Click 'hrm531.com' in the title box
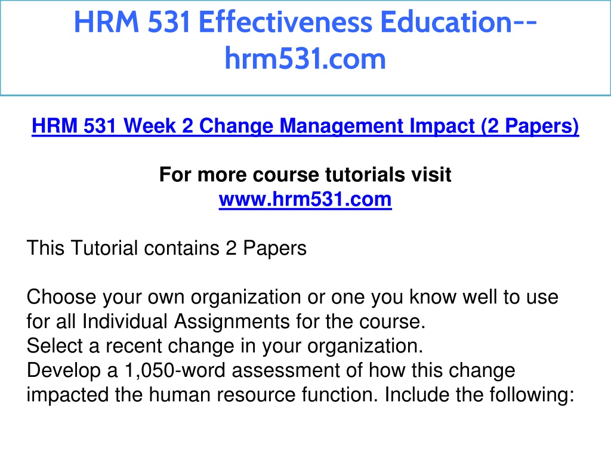The width and height of the screenshot is (611, 458). click(x=305, y=59)
